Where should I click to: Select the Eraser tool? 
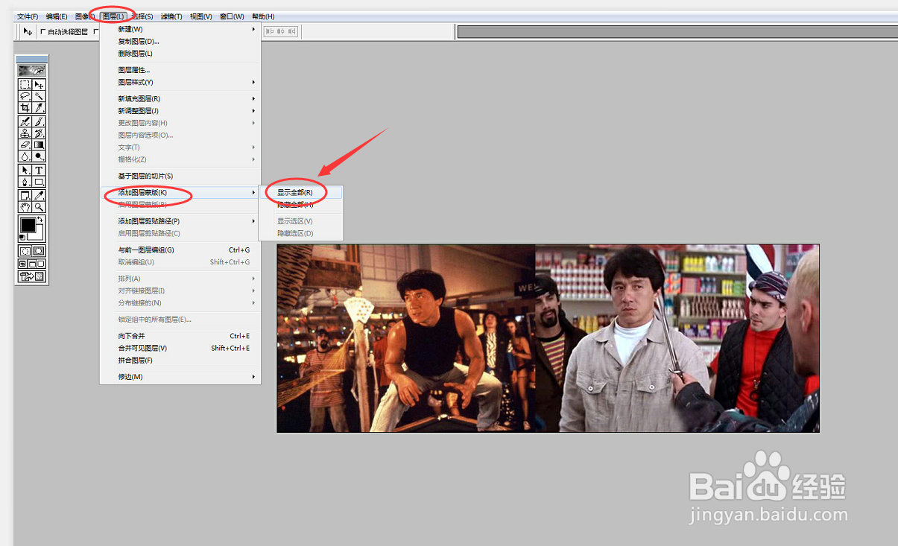point(25,145)
